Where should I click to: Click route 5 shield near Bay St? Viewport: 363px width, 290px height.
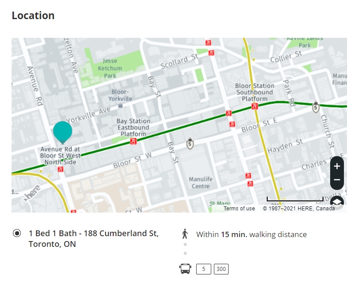190,144
